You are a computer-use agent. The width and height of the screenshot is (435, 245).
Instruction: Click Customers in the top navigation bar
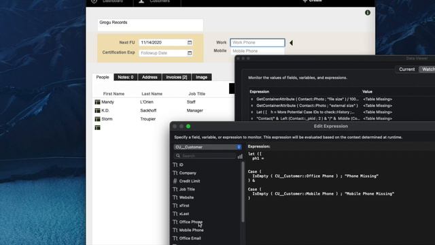[160, 1]
